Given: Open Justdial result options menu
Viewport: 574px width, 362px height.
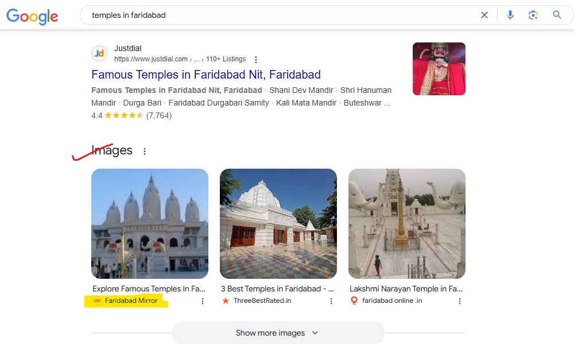Looking at the screenshot, I should coord(256,59).
